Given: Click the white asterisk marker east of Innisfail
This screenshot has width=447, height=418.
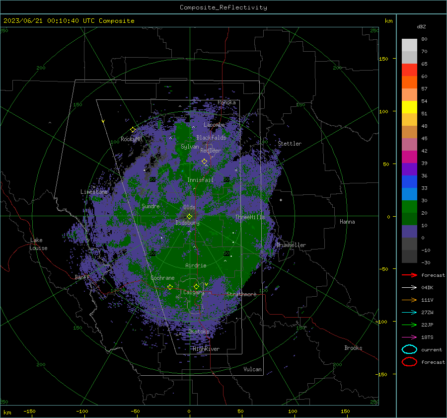Looking at the screenshot, I should click(x=236, y=170).
